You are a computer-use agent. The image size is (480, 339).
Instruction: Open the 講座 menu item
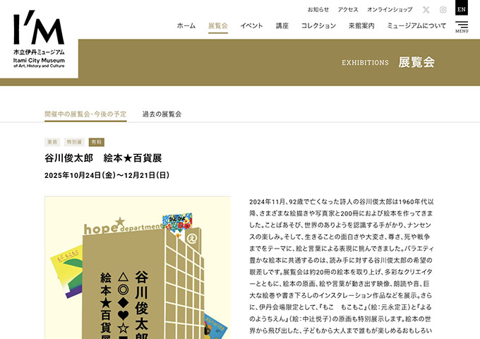coord(282,26)
